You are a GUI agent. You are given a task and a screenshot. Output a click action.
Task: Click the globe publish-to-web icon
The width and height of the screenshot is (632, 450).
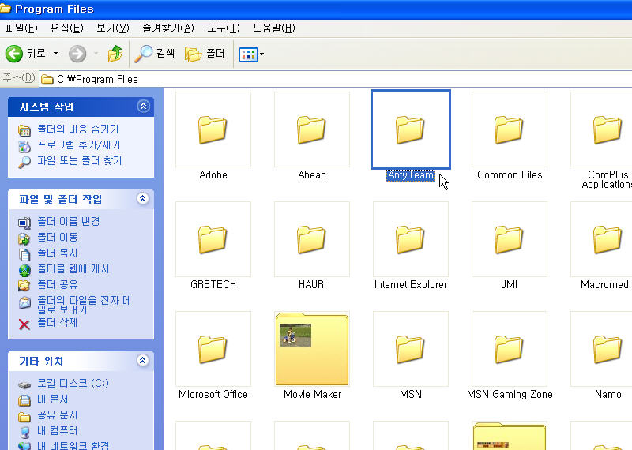pos(24,270)
